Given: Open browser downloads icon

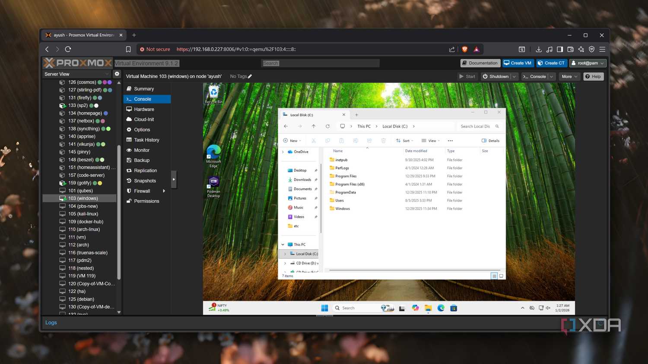Looking at the screenshot, I should coord(539,49).
